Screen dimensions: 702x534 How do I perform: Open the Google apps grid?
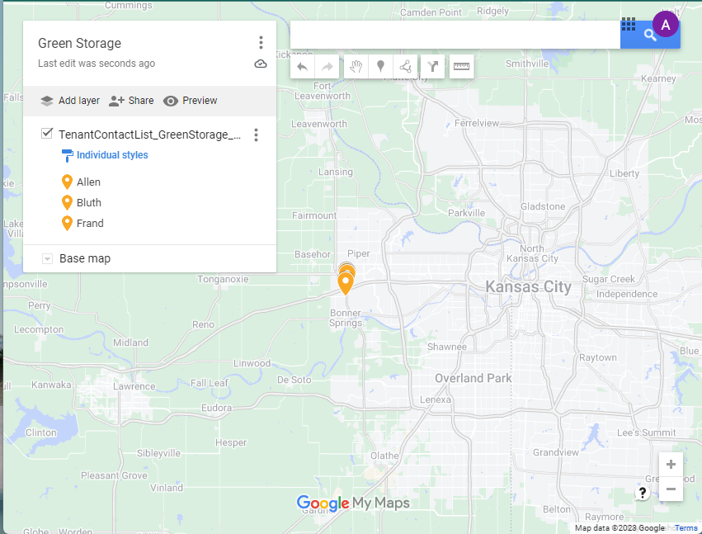(628, 25)
